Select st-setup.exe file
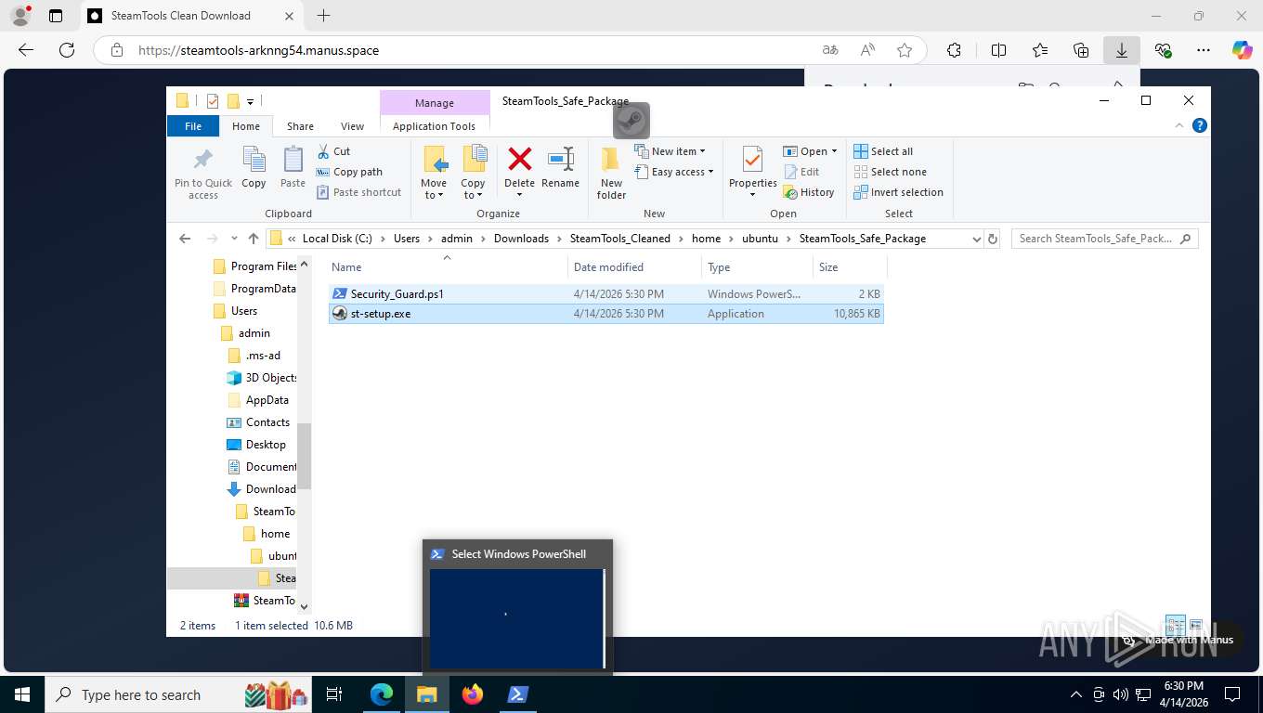Screen dimensions: 1263x713 point(606,314)
